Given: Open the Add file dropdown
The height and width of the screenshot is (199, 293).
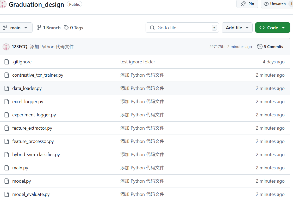Looking at the screenshot, I should tap(237, 28).
